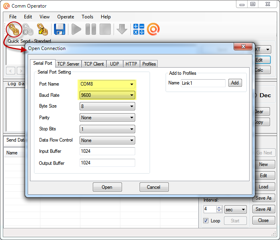Switch to the TCP Server tab

point(68,64)
